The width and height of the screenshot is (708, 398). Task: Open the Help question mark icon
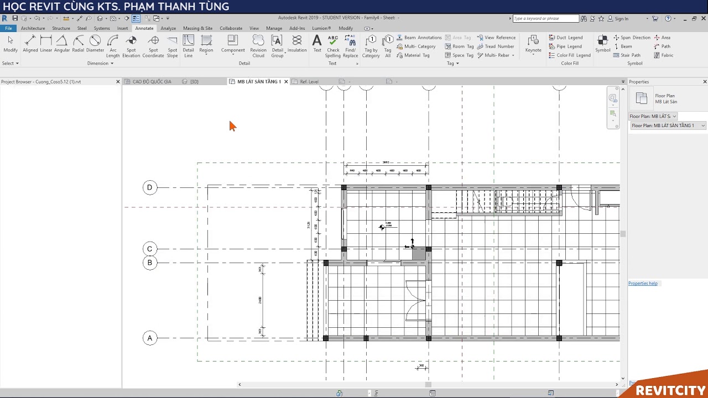click(668, 19)
